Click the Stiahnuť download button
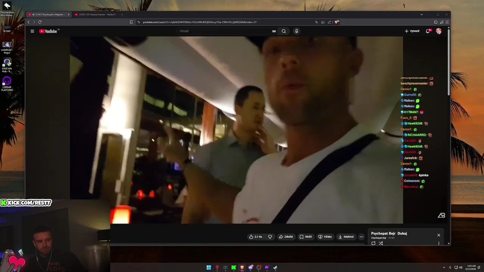 tap(346, 237)
